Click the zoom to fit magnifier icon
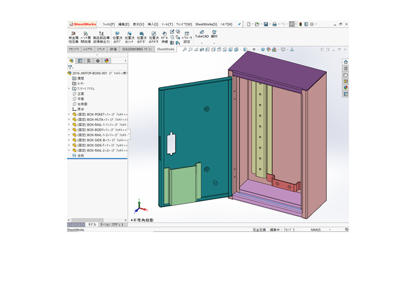Screen dimensions: 416x293 point(185,49)
